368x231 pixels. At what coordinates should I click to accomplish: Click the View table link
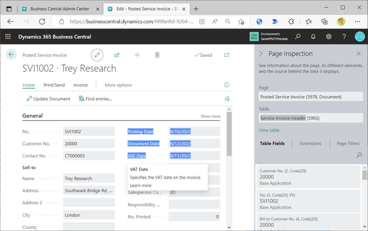click(x=269, y=130)
